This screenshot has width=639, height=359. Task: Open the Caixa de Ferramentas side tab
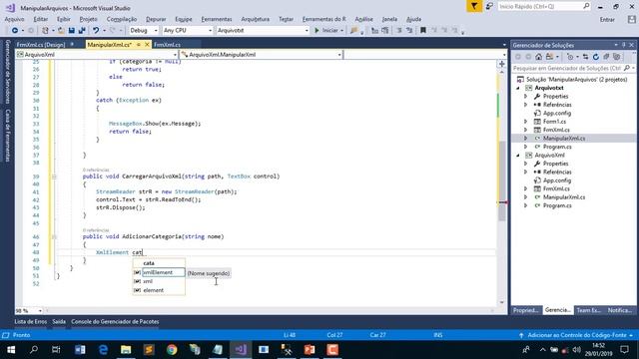click(x=7, y=136)
